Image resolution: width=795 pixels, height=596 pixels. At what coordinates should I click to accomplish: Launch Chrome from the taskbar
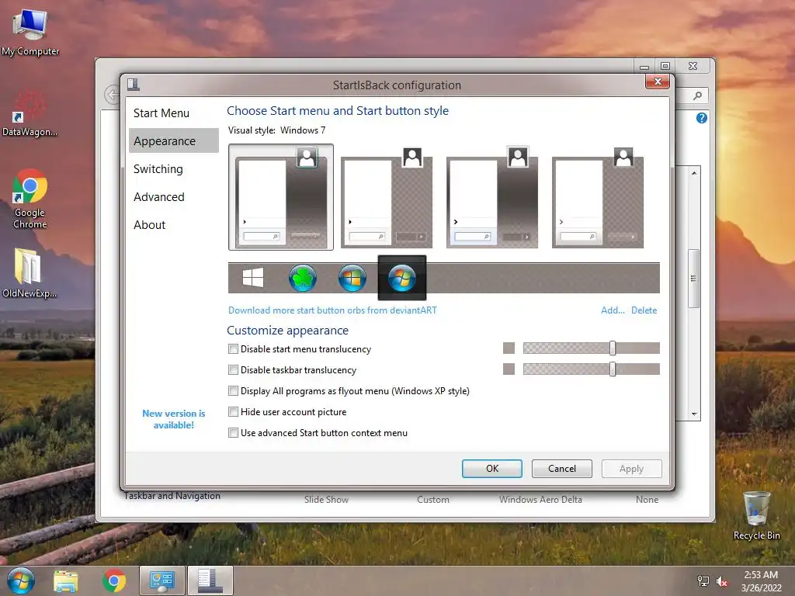114,580
